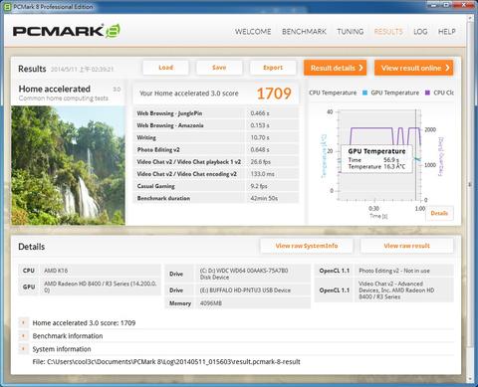Export the benchmark result
The image size is (478, 387).
pos(273,68)
